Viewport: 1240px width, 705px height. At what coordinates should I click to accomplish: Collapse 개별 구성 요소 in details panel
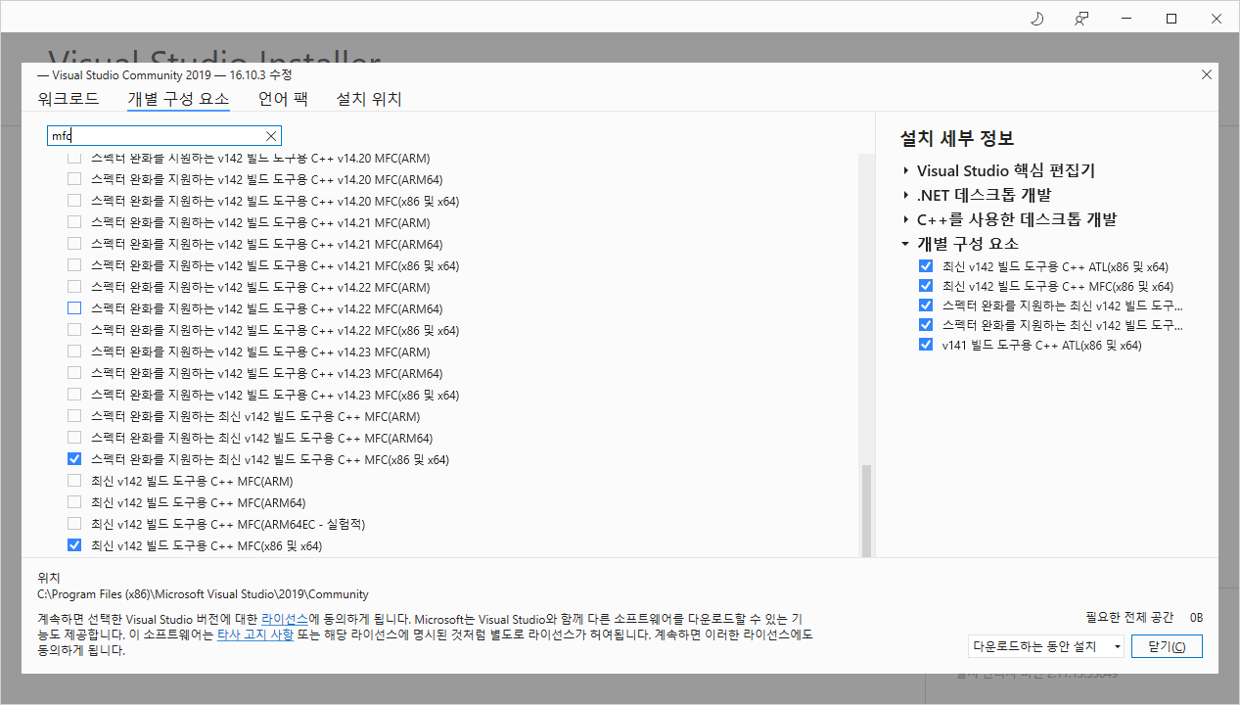[906, 244]
